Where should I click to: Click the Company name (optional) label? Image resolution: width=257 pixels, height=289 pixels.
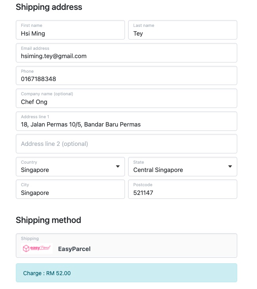point(47,94)
